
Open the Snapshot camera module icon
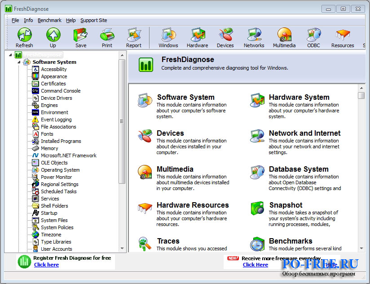coord(257,208)
